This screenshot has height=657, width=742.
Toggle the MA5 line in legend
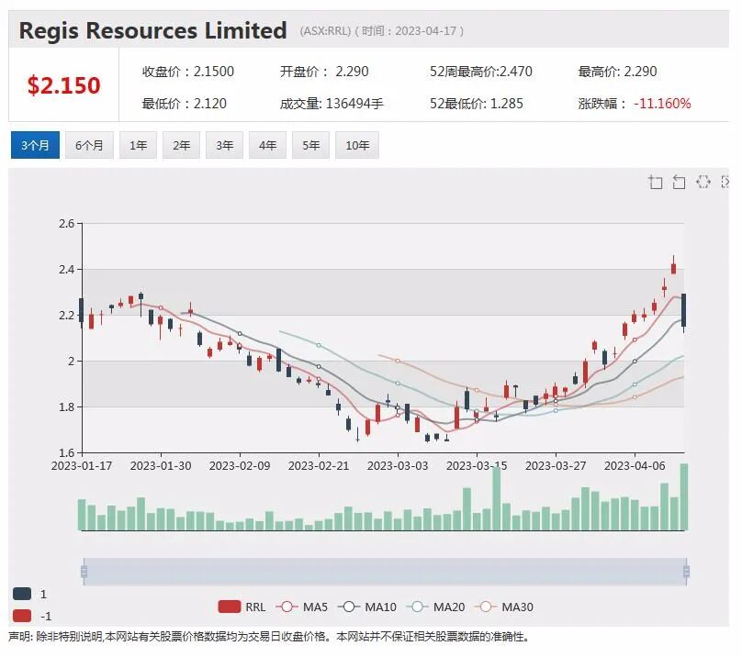click(301, 607)
